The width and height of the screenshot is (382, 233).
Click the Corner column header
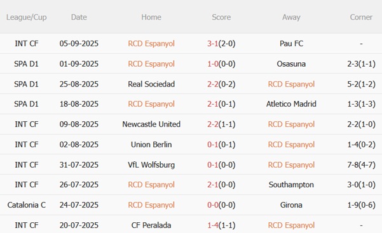click(x=361, y=17)
